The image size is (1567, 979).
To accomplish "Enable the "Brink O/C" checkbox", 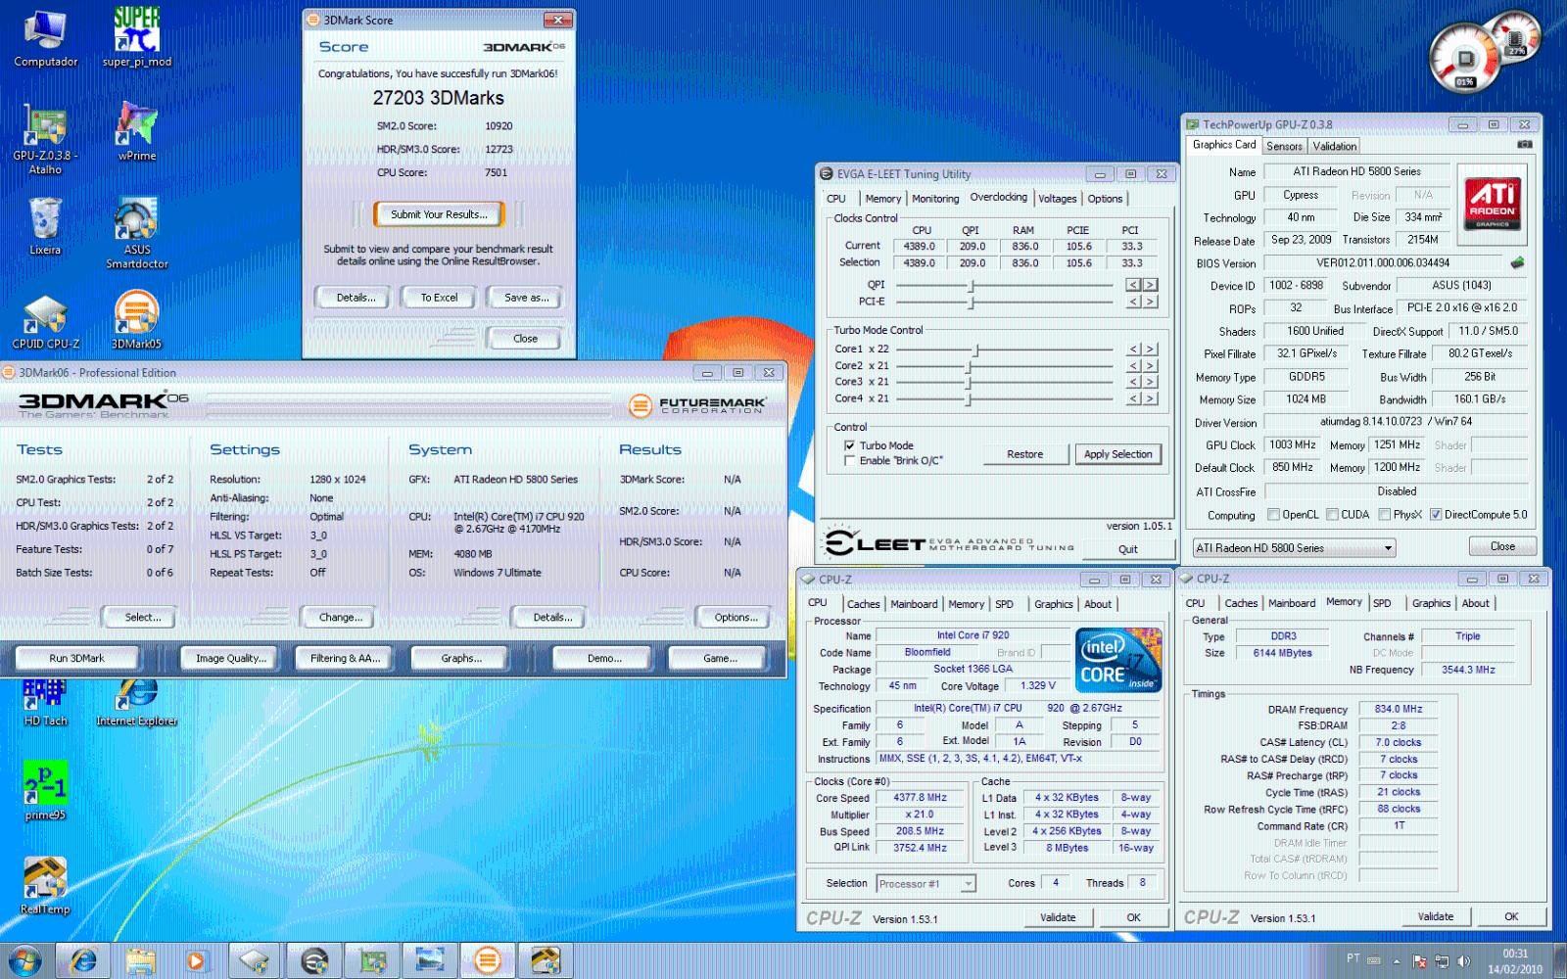I will [x=849, y=461].
